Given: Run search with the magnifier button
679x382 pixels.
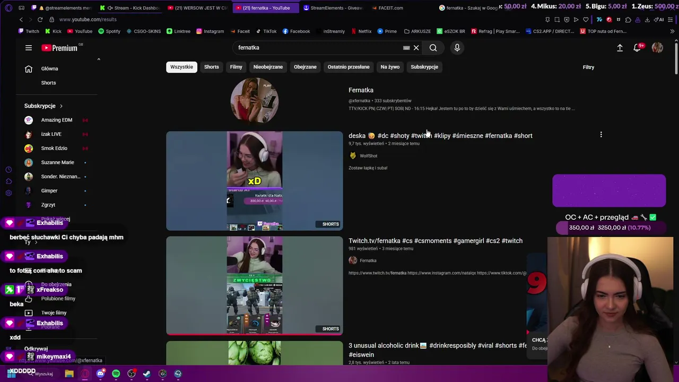Looking at the screenshot, I should click(x=433, y=48).
